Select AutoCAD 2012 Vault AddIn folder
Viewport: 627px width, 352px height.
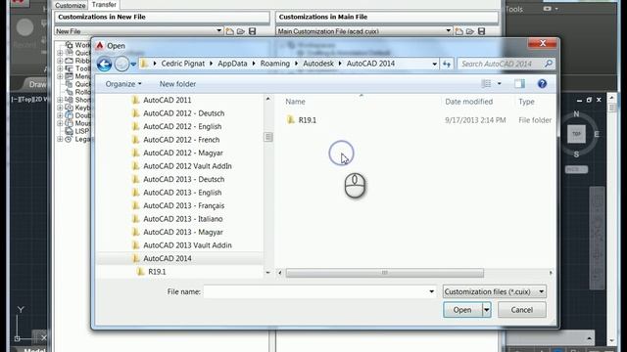(x=187, y=166)
